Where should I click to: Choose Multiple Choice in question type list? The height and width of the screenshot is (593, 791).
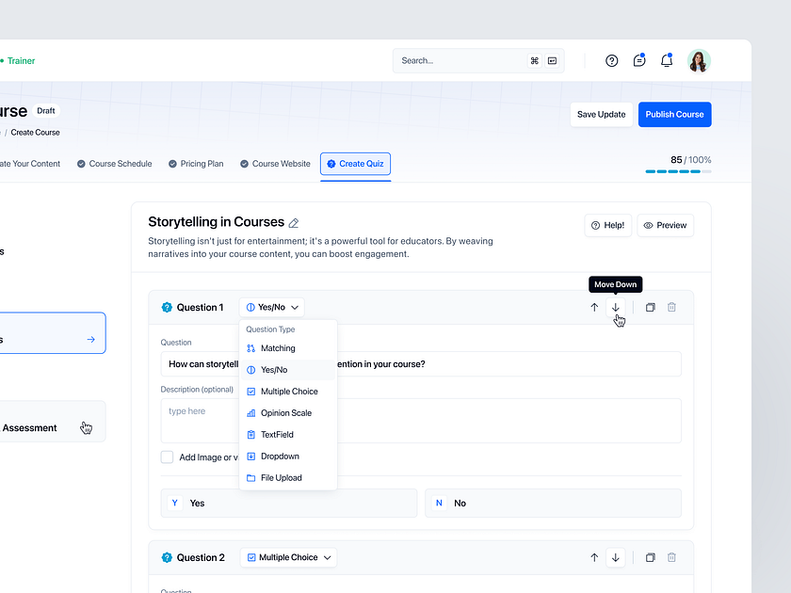click(x=287, y=392)
